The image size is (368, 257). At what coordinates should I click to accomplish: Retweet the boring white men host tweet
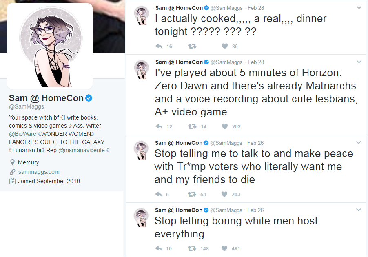192,248
